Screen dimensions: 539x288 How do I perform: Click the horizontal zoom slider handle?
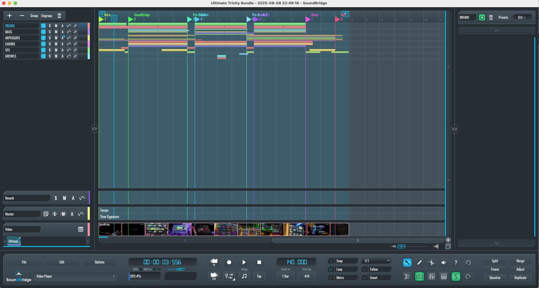[x=401, y=246]
